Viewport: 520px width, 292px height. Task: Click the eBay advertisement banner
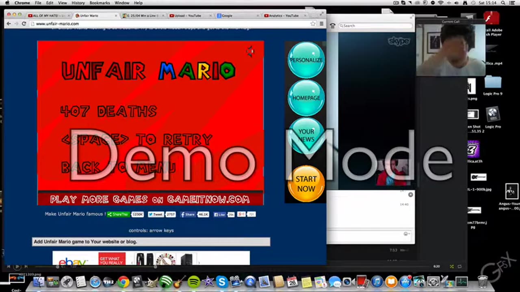[x=151, y=258]
